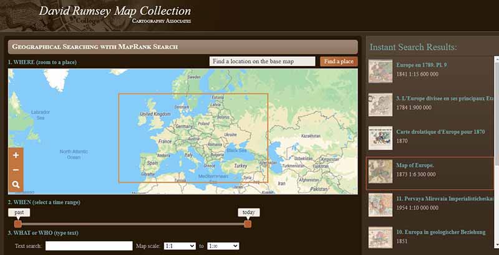
Task: Open the maximum map scale 1:∞ dropdown
Action: [223, 246]
